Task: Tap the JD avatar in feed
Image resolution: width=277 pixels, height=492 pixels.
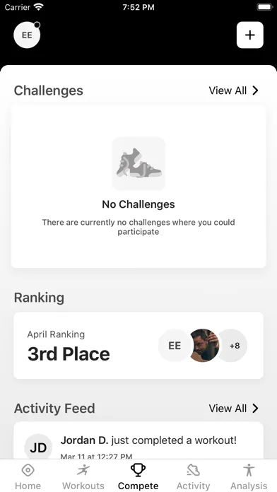Action: click(38, 447)
